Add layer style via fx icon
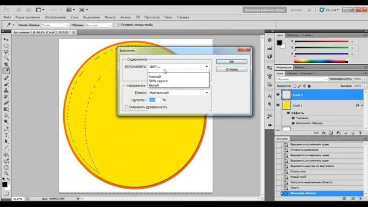This screenshot has width=368, height=207. 324,133
